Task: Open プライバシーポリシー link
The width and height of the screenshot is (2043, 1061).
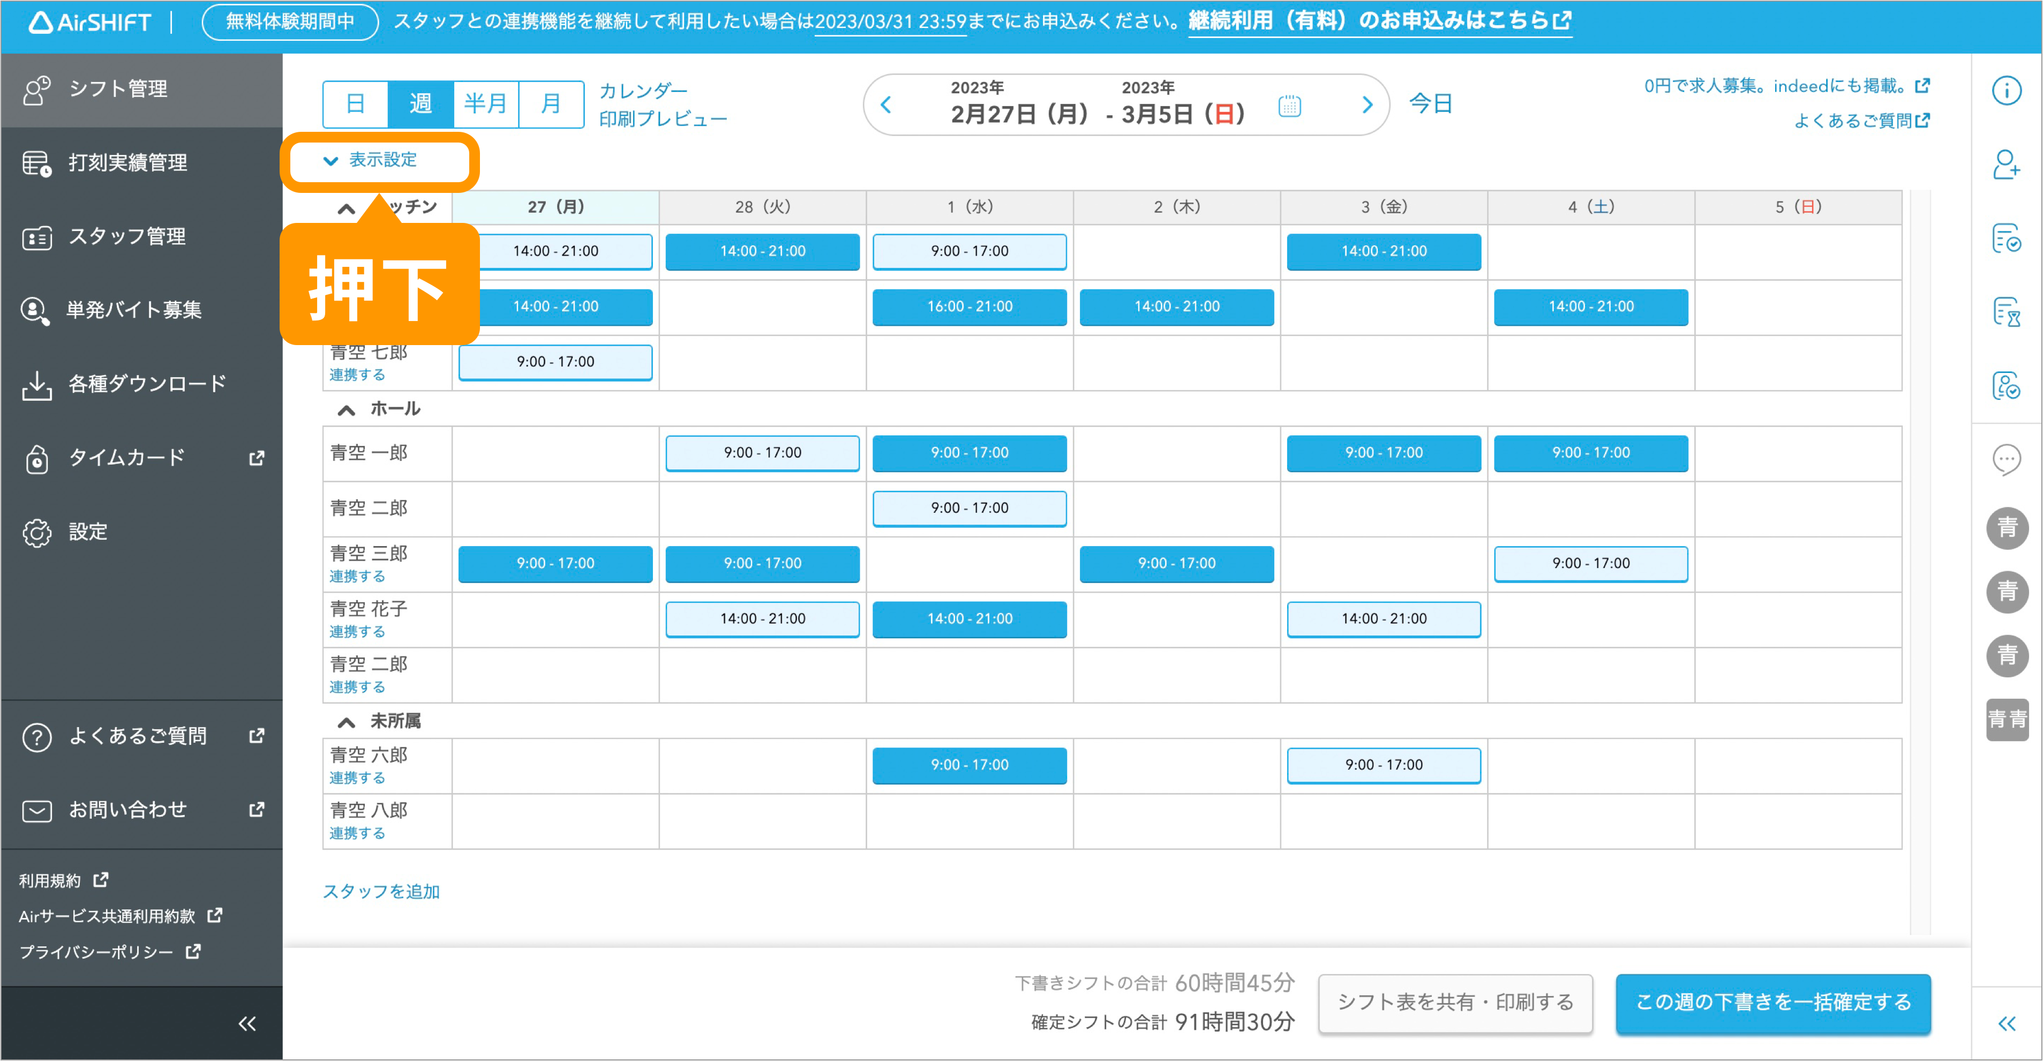Action: pyautogui.click(x=109, y=952)
